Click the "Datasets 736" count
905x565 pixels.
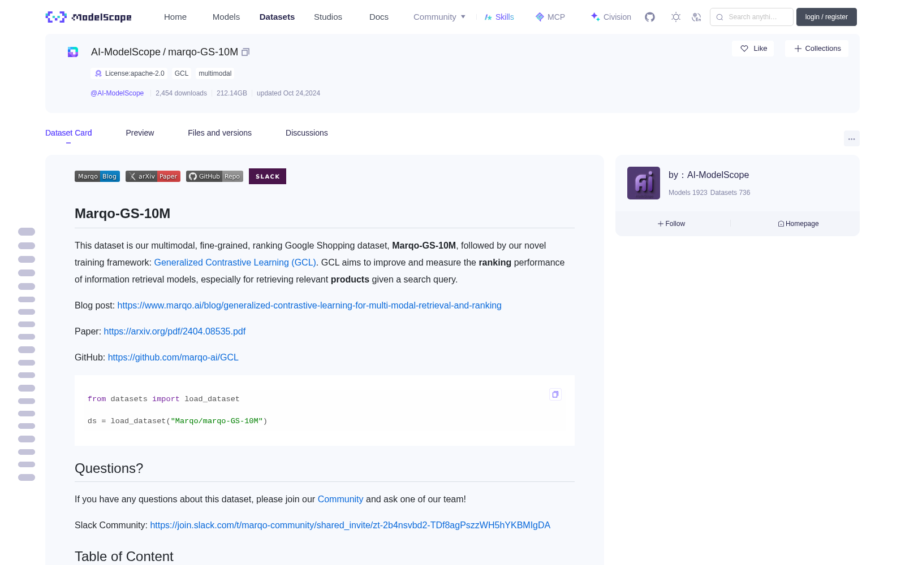click(730, 193)
